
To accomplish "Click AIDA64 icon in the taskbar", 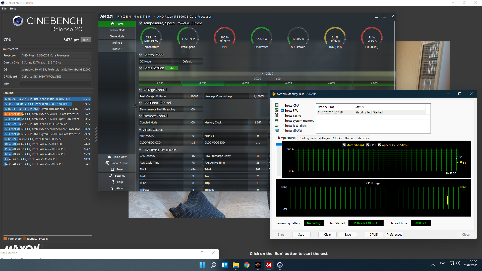I will tap(269, 265).
